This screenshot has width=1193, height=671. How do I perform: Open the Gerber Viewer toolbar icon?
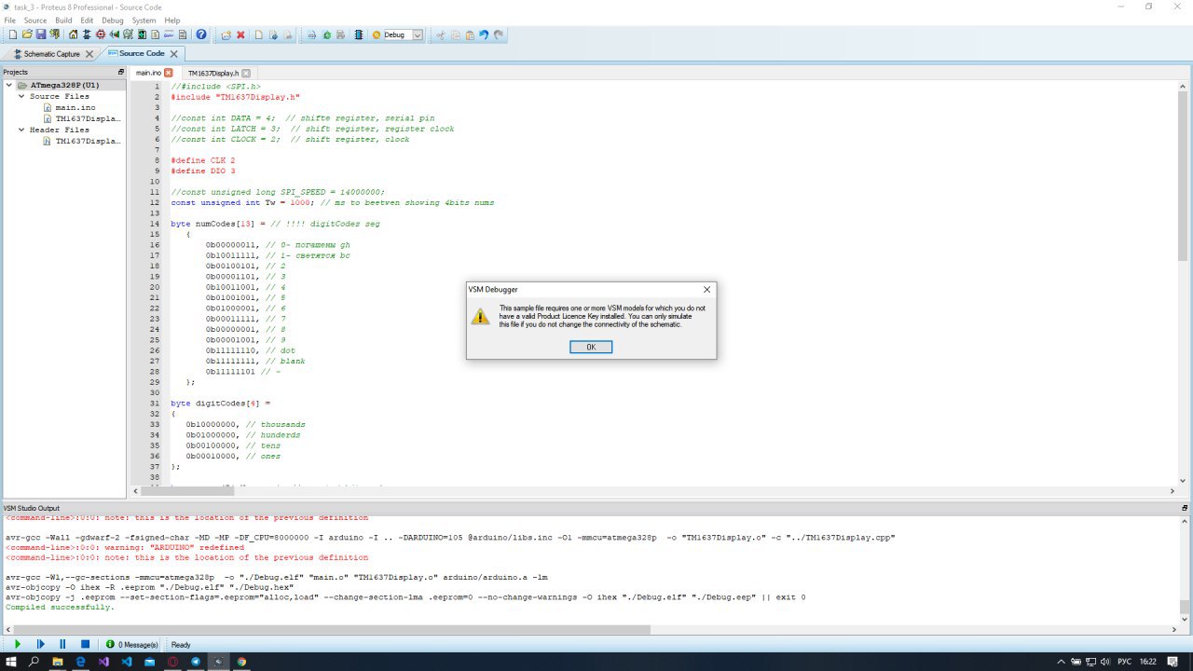[128, 34]
